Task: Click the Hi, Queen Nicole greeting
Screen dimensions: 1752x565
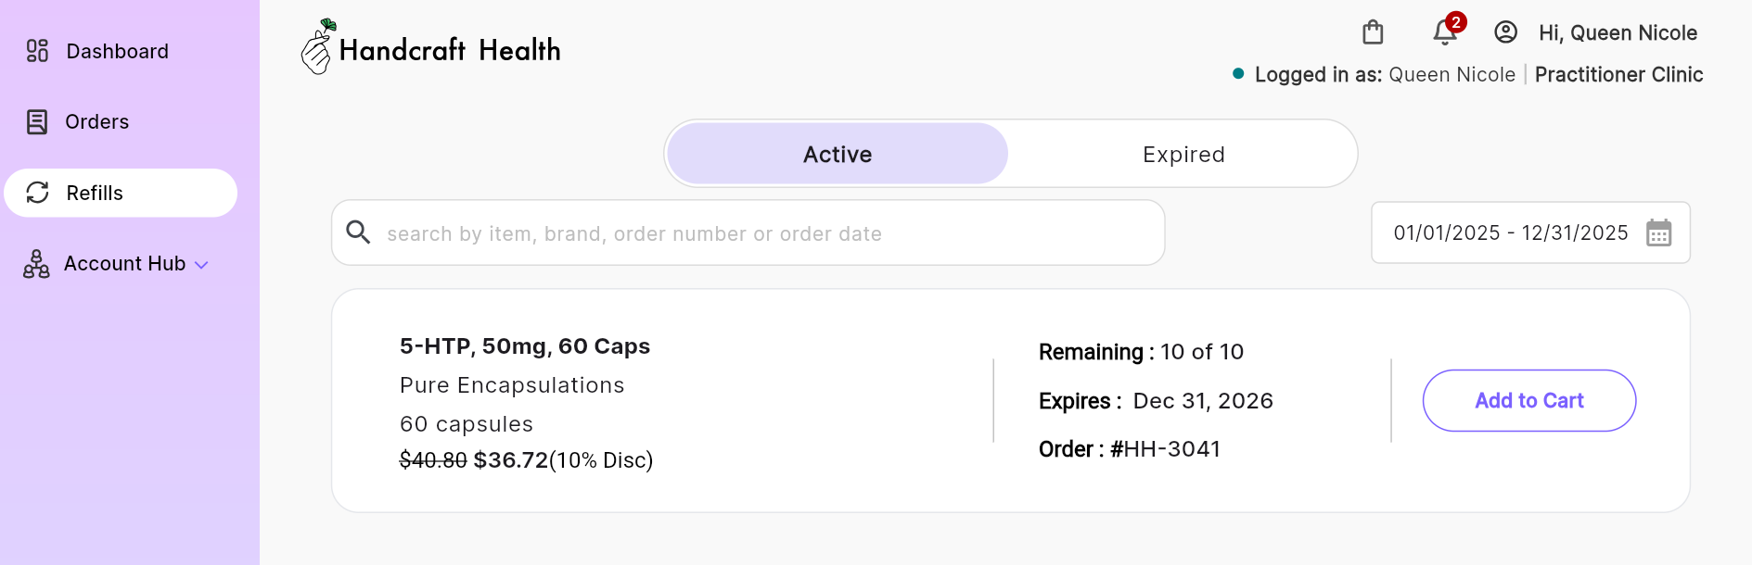Action: click(x=1618, y=32)
